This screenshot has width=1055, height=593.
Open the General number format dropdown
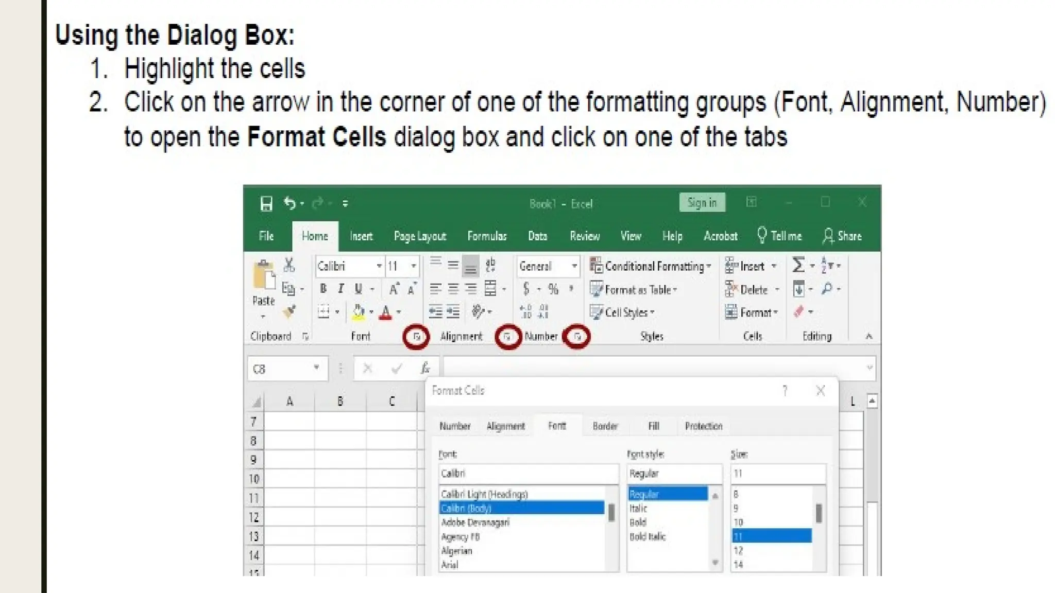(x=574, y=266)
